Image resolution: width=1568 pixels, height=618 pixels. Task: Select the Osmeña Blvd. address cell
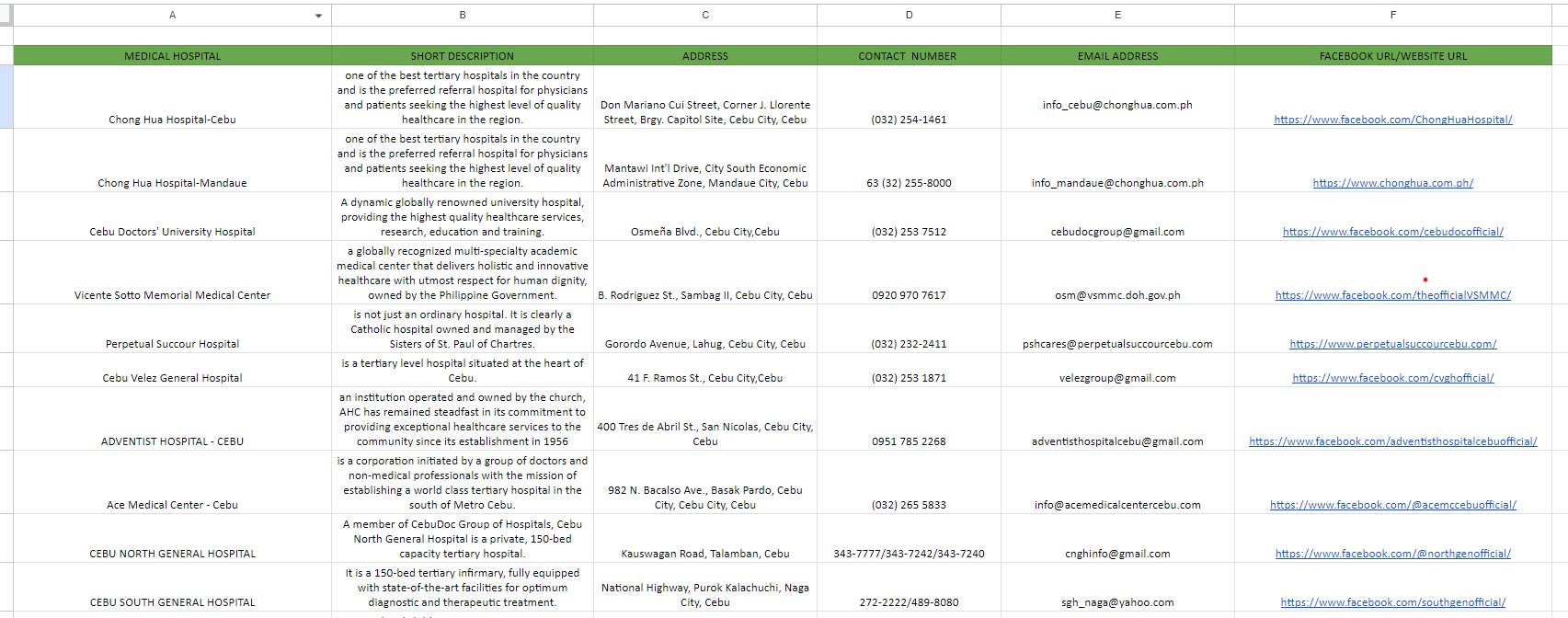tap(705, 217)
